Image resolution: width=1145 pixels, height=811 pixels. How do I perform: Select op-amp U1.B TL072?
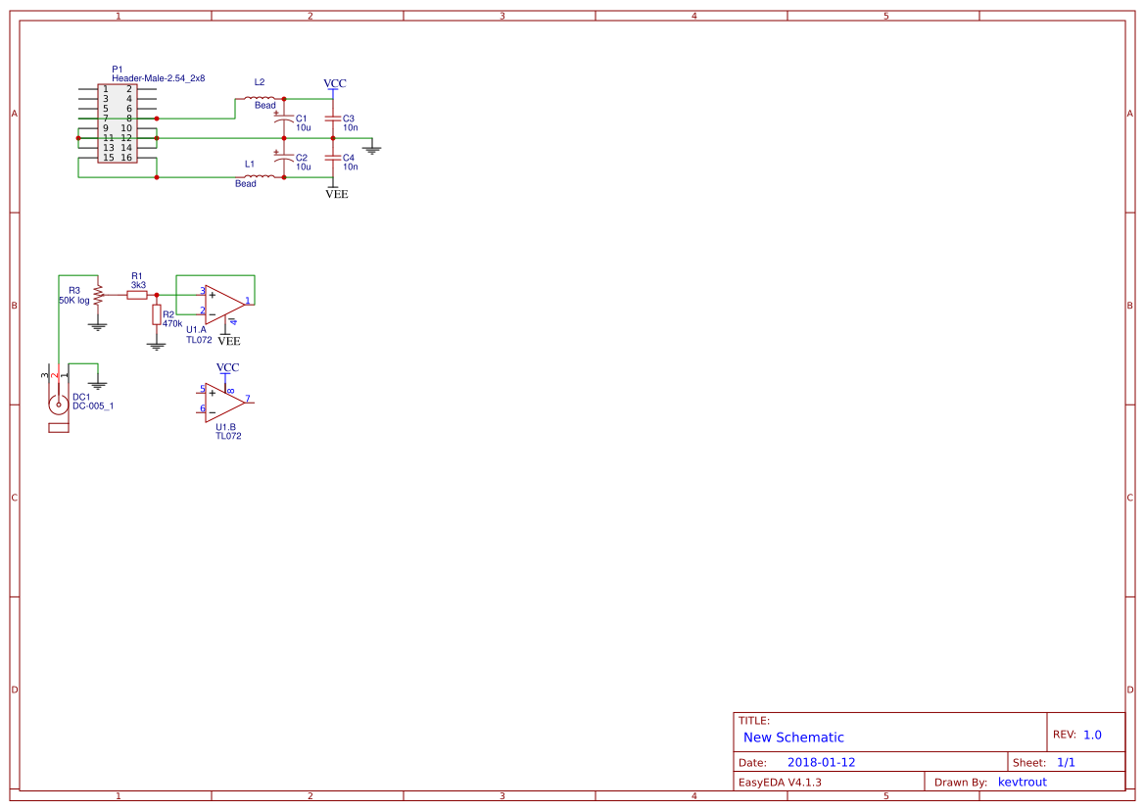[x=223, y=400]
